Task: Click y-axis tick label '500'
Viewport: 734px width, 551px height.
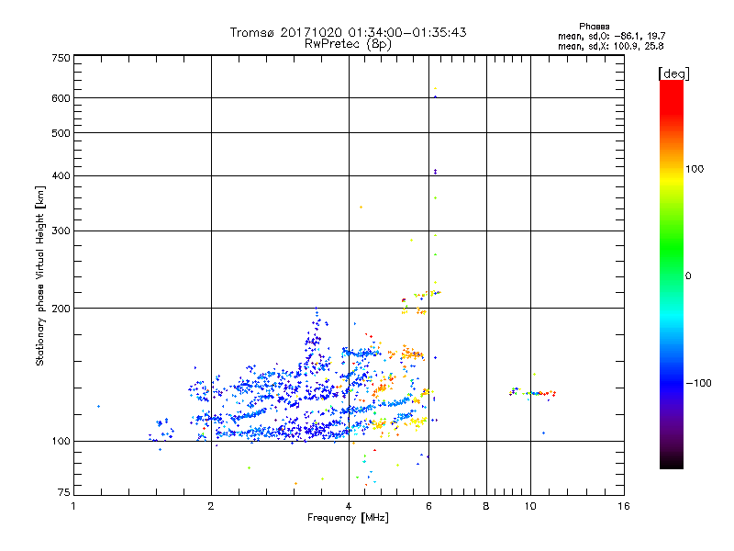Action: tap(61, 133)
